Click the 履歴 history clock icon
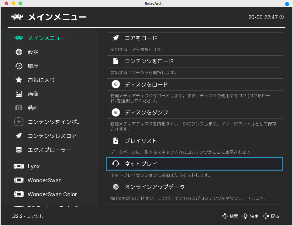Viewport: 293px width, 226px height. click(19, 66)
